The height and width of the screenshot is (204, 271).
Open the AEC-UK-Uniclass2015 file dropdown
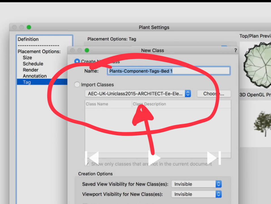point(138,94)
